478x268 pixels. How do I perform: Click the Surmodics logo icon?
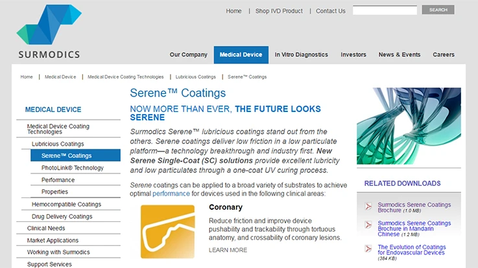(x=48, y=26)
